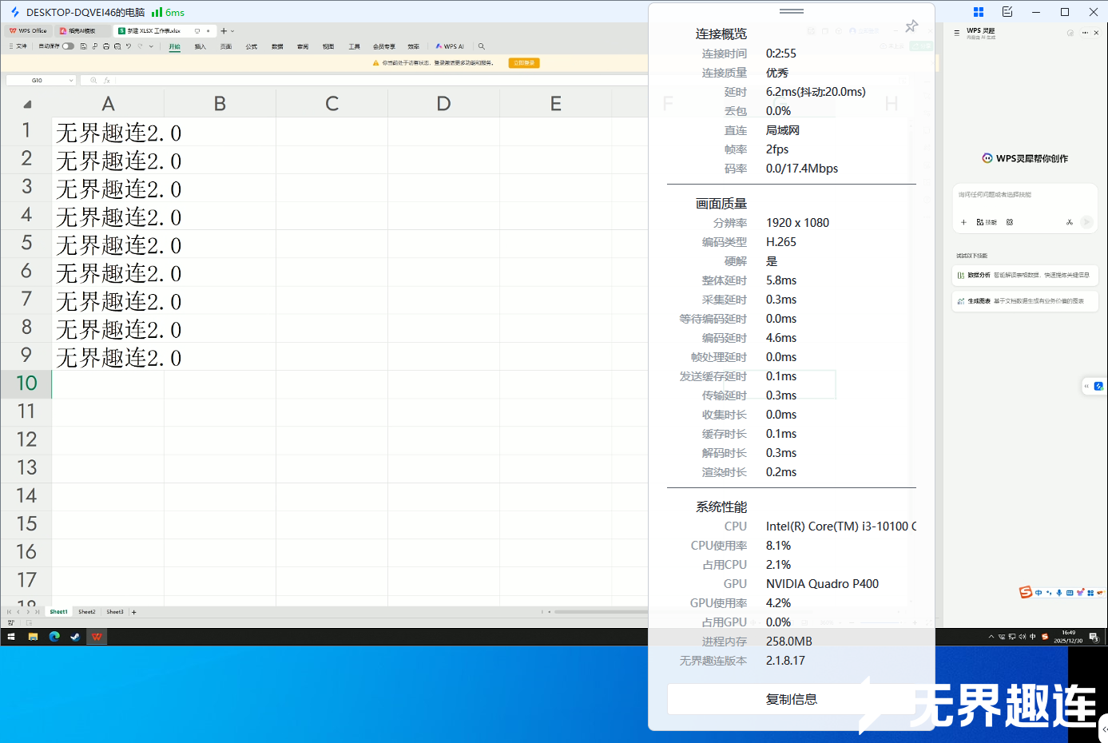This screenshot has width=1108, height=743.
Task: Open the 工具 ribbon tab
Action: point(354,46)
